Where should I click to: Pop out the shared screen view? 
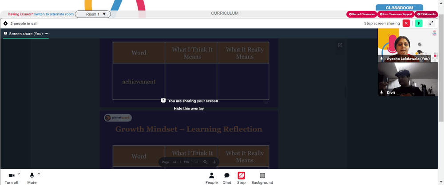point(340,45)
